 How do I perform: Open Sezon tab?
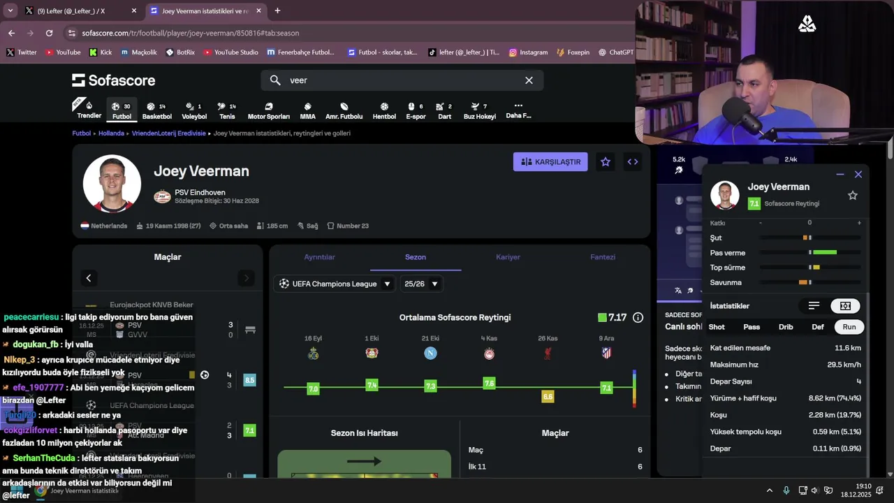coord(416,257)
